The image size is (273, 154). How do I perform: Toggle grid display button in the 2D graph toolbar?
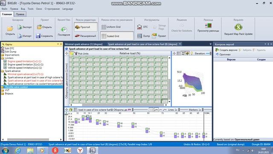click(x=151, y=110)
